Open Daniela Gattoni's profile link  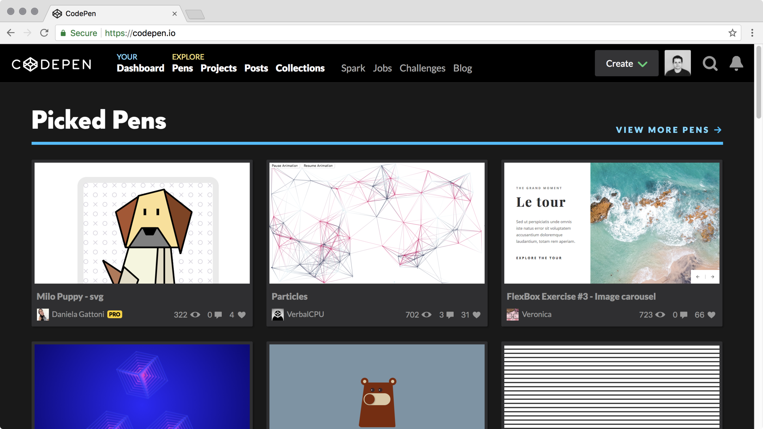(x=78, y=314)
